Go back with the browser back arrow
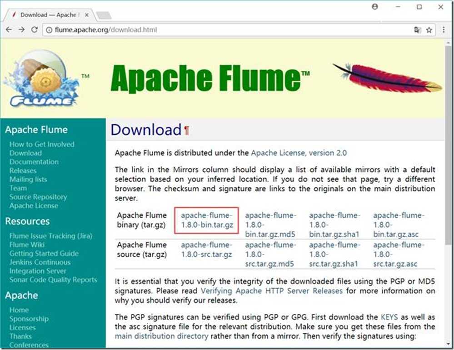 click(x=9, y=30)
